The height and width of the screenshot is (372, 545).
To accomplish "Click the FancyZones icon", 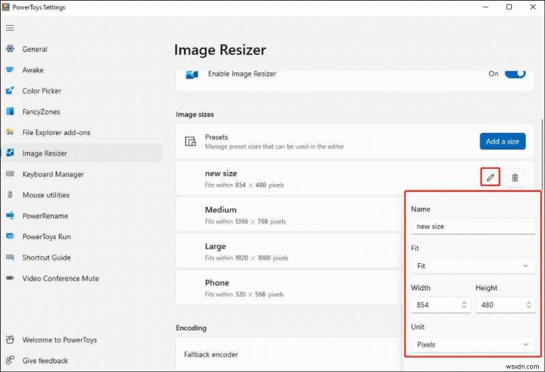I will tap(10, 111).
